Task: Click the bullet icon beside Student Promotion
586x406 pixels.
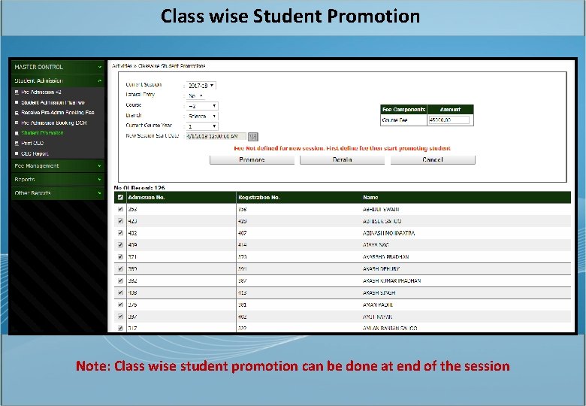Action: pos(17,133)
